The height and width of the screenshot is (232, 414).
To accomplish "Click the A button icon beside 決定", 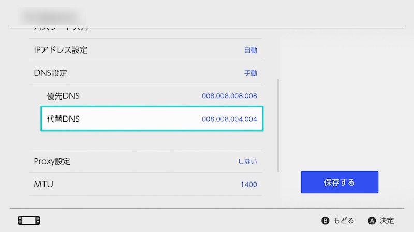I will 372,221.
